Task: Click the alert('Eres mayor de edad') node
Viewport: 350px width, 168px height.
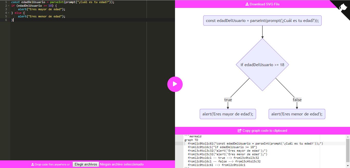Action: (x=228, y=114)
